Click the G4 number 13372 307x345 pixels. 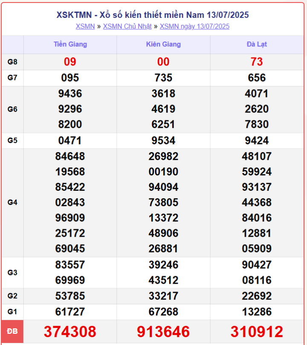coord(163,218)
